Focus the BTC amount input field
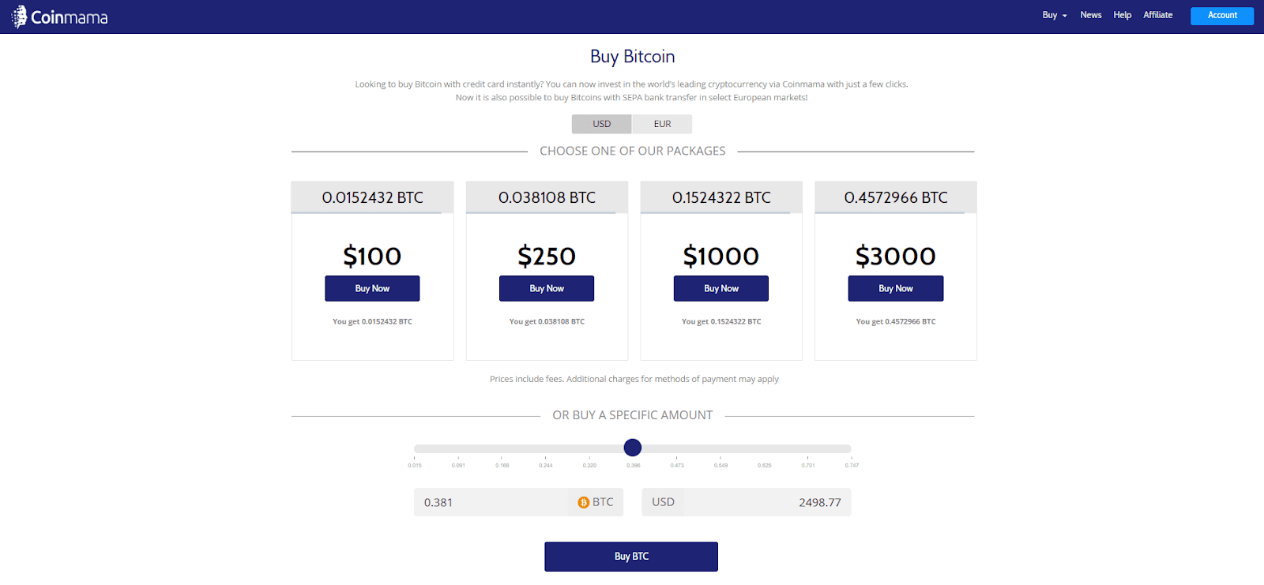Screen dimensions: 1264x585 [x=491, y=502]
